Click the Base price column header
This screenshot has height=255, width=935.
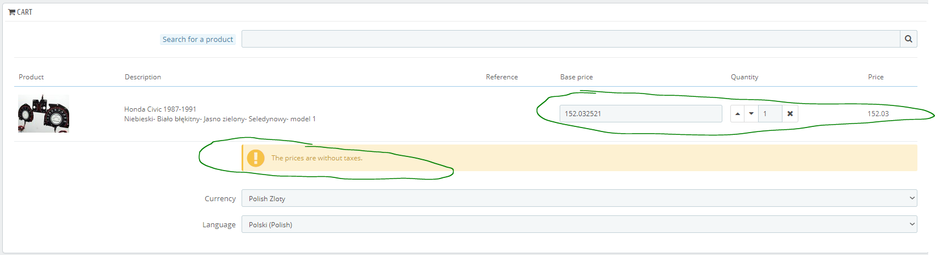pyautogui.click(x=577, y=77)
